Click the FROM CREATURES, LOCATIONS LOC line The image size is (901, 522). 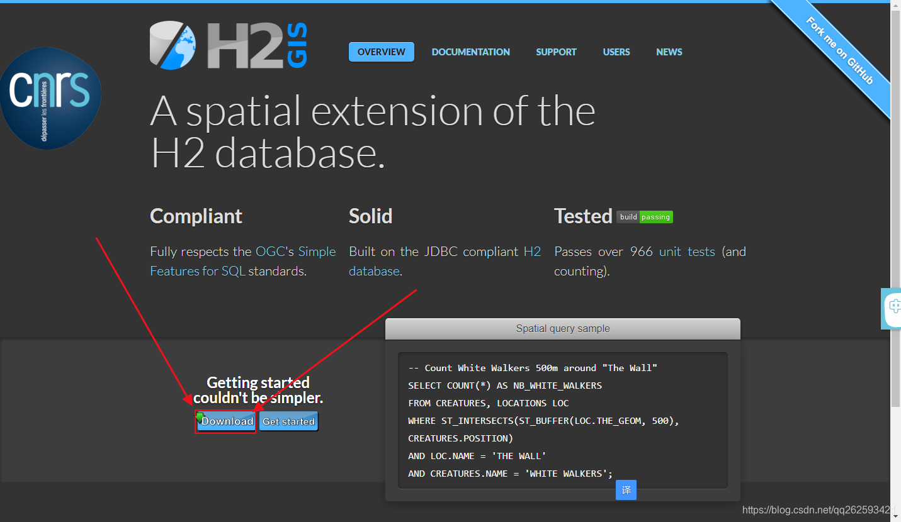click(x=489, y=403)
